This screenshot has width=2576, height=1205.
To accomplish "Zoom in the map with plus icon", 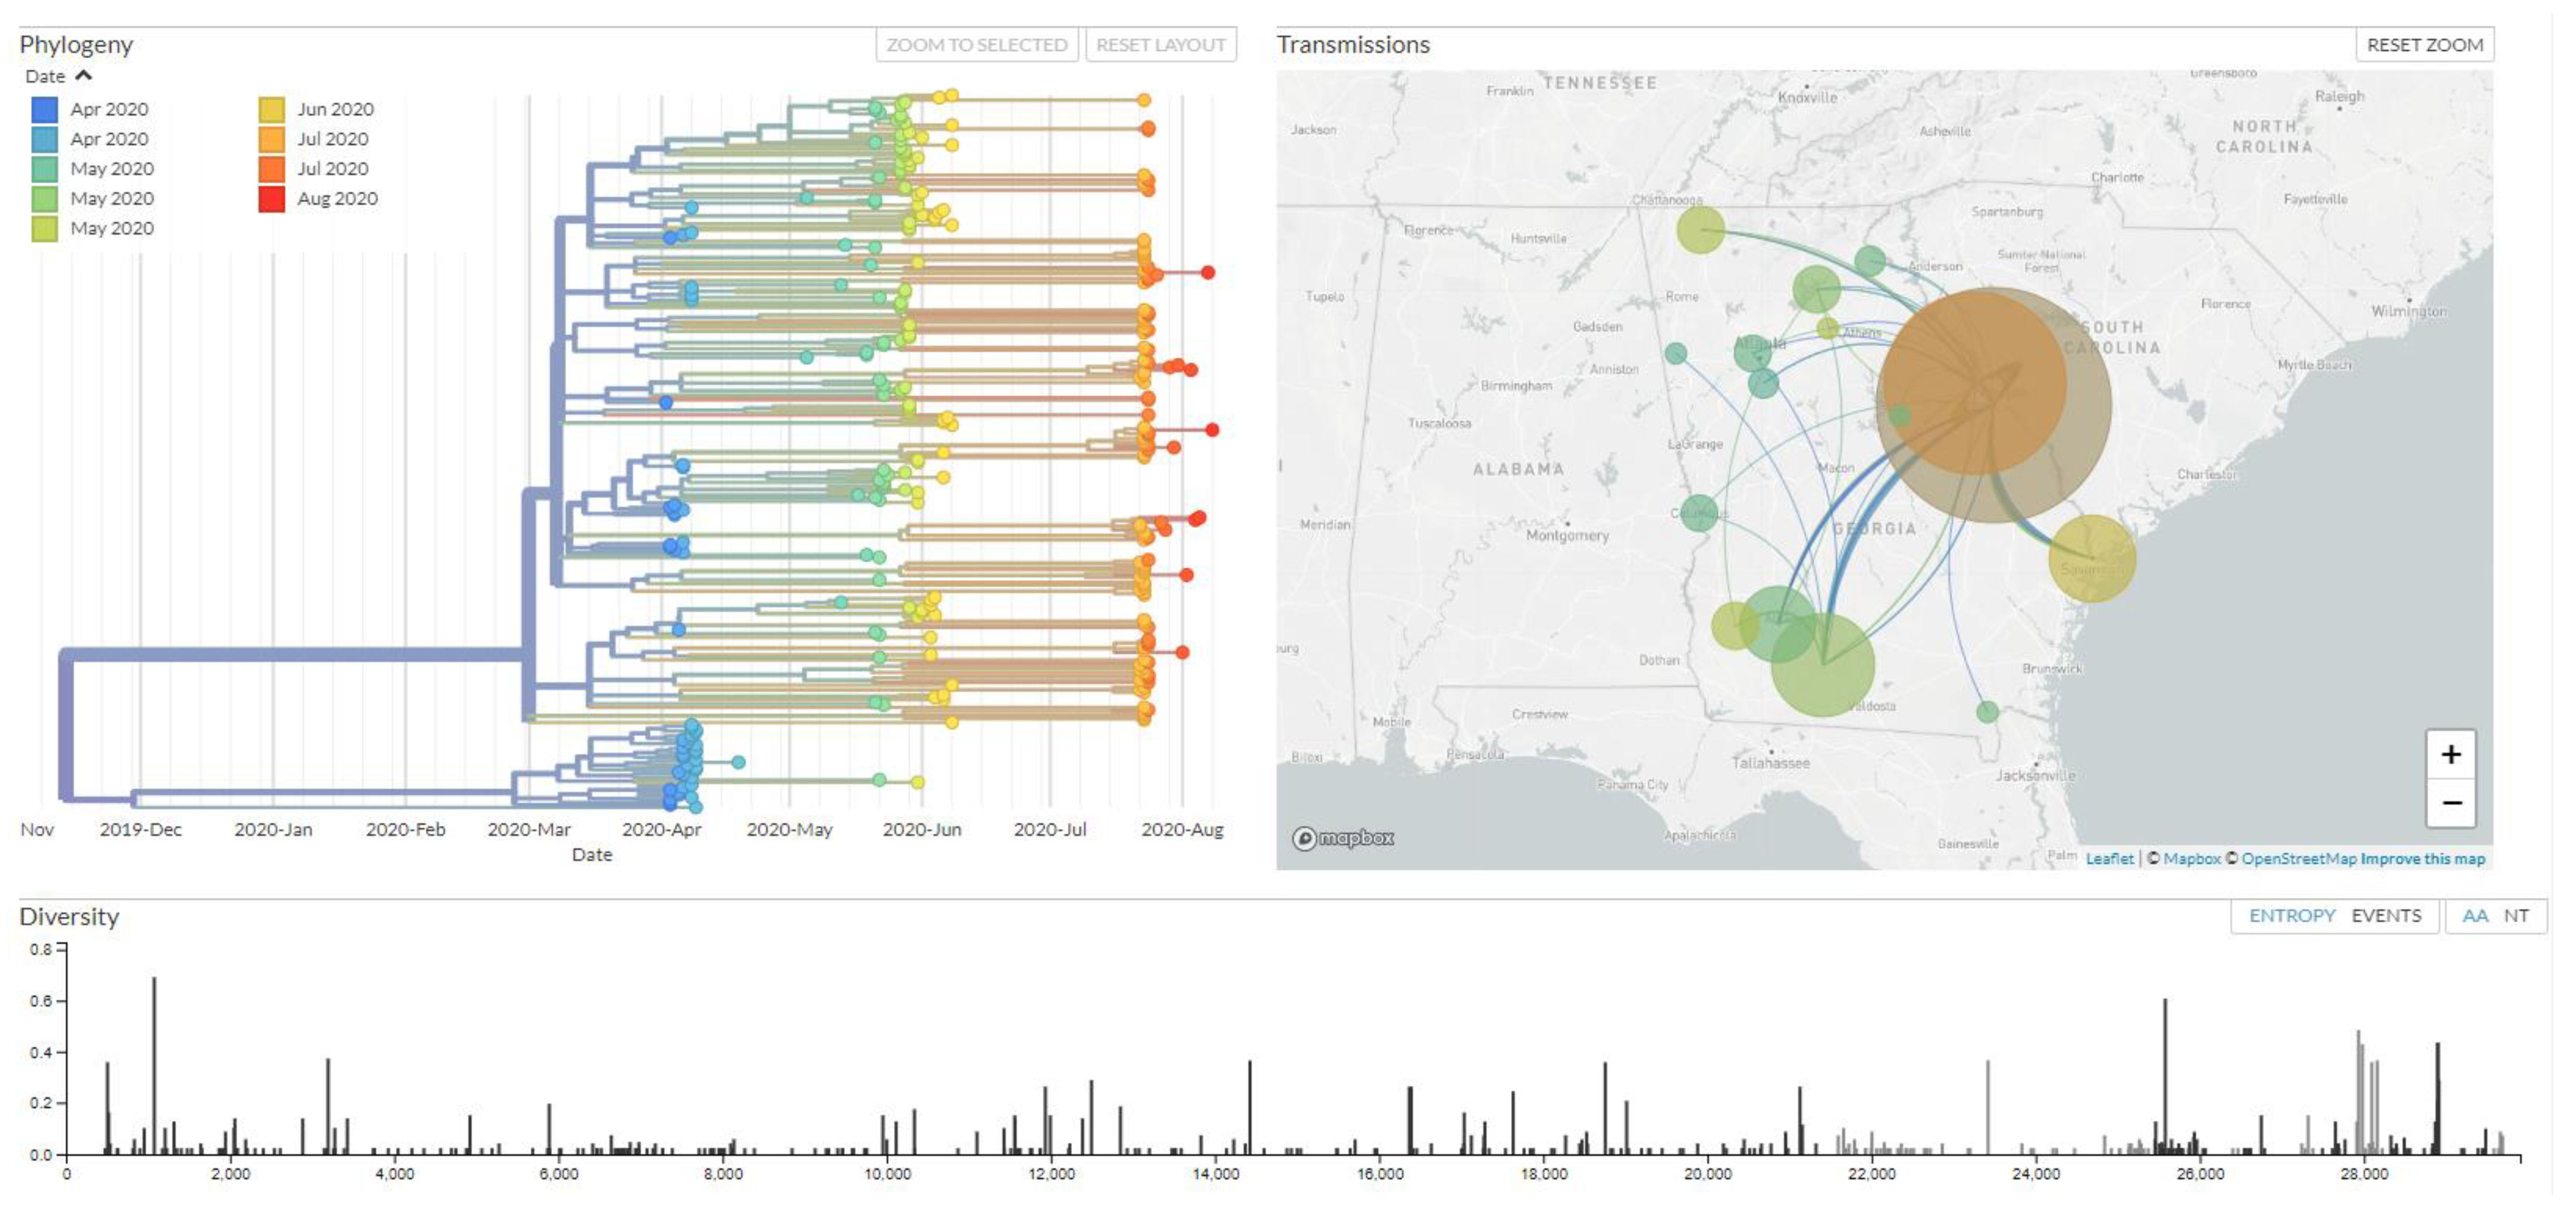I will [2450, 754].
